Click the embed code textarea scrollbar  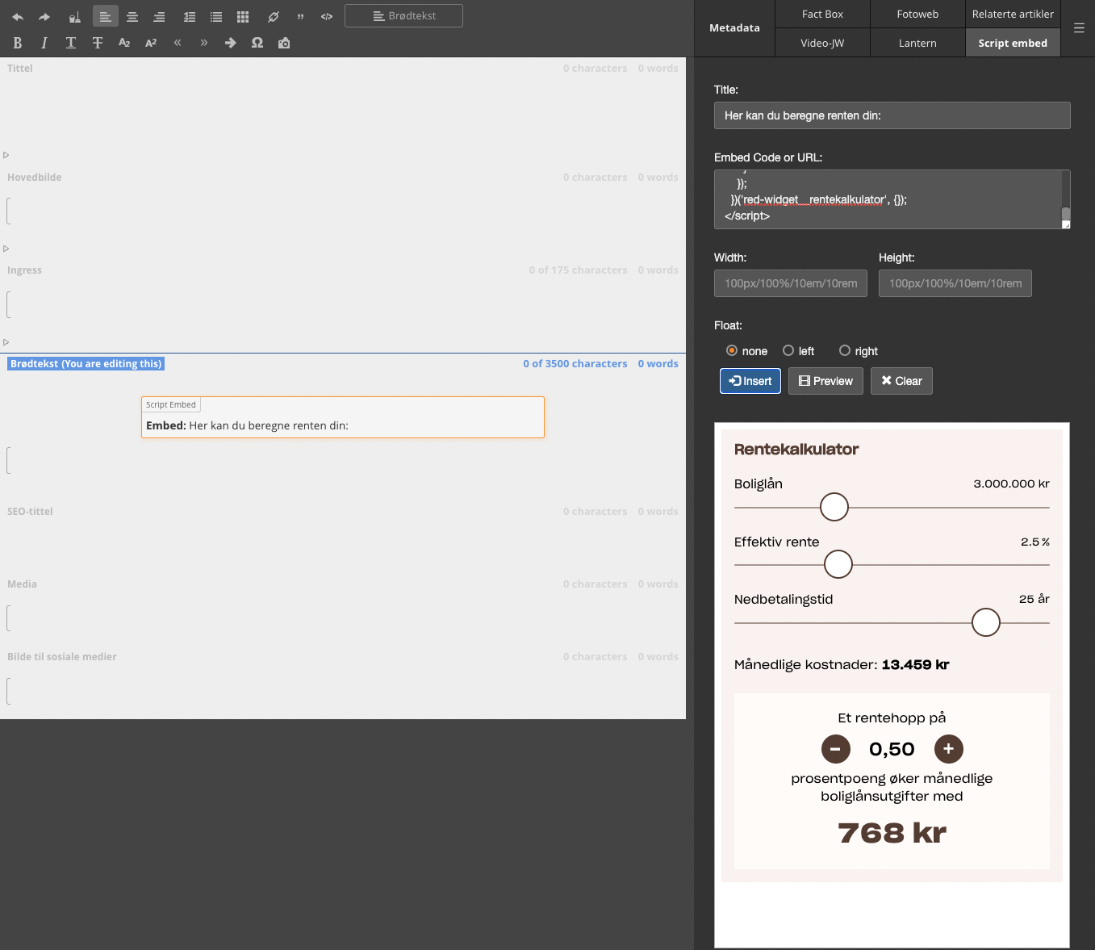pyautogui.click(x=1066, y=214)
